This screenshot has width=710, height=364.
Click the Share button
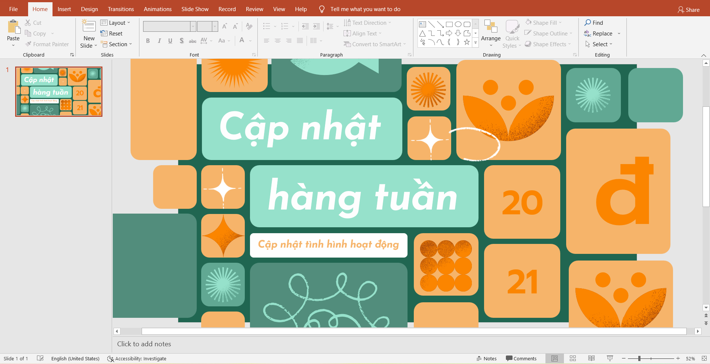pos(689,10)
